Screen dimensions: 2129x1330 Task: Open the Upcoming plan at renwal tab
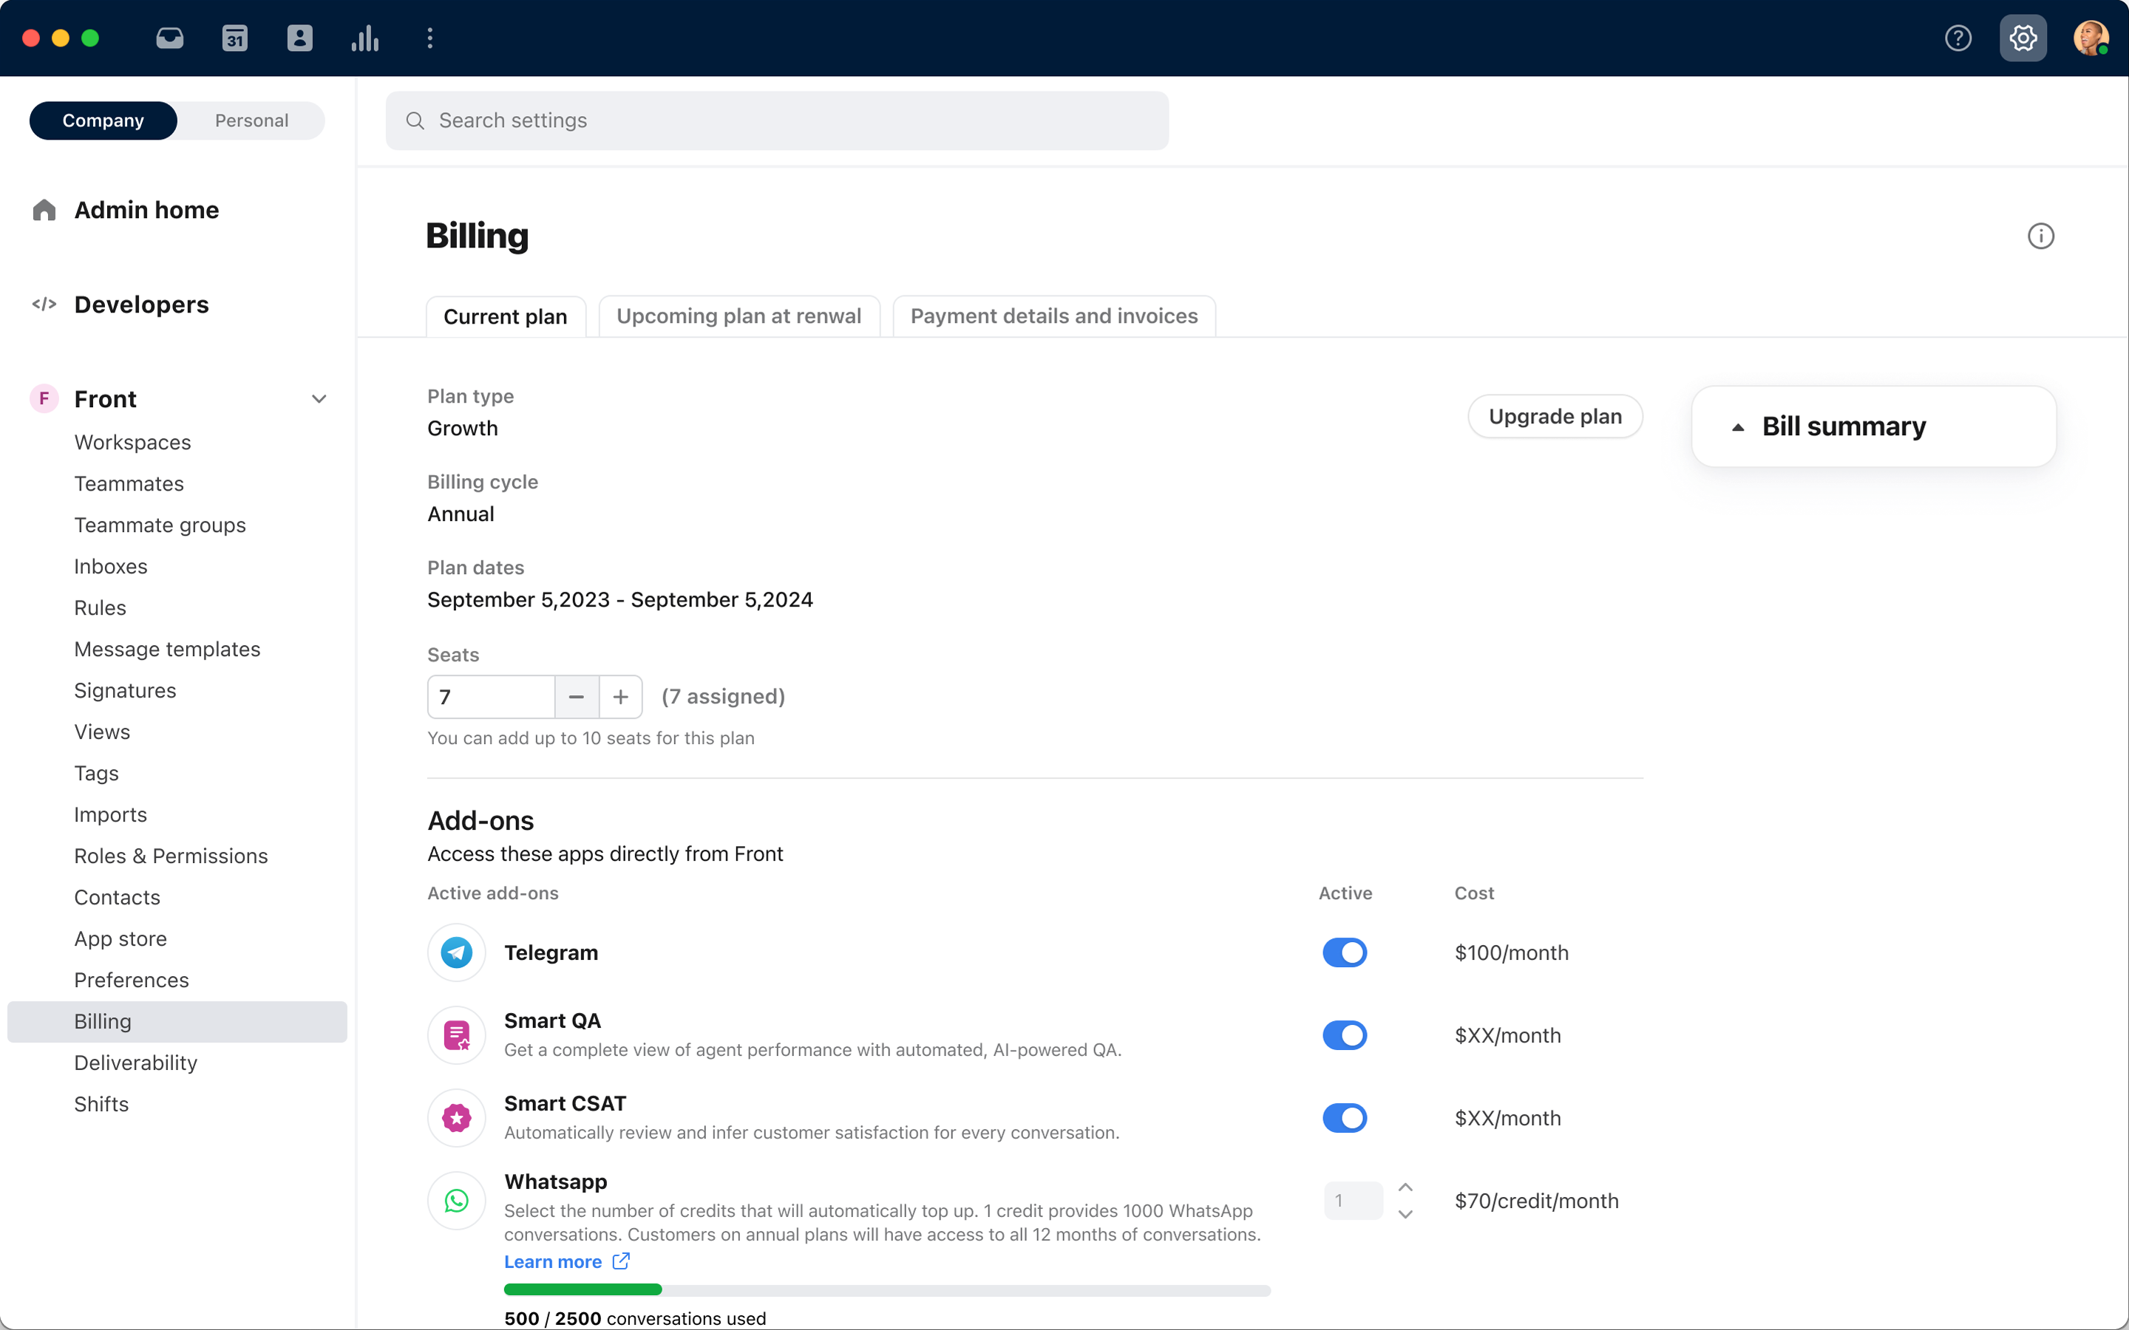point(739,317)
